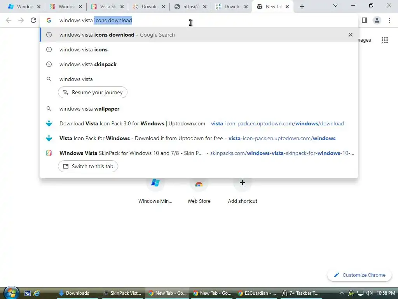Close the 'https://' tab
The image size is (398, 299).
tap(205, 7)
